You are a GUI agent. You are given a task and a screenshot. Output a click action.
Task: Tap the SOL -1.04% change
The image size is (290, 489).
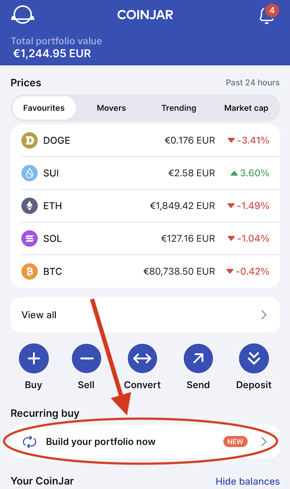pos(248,239)
